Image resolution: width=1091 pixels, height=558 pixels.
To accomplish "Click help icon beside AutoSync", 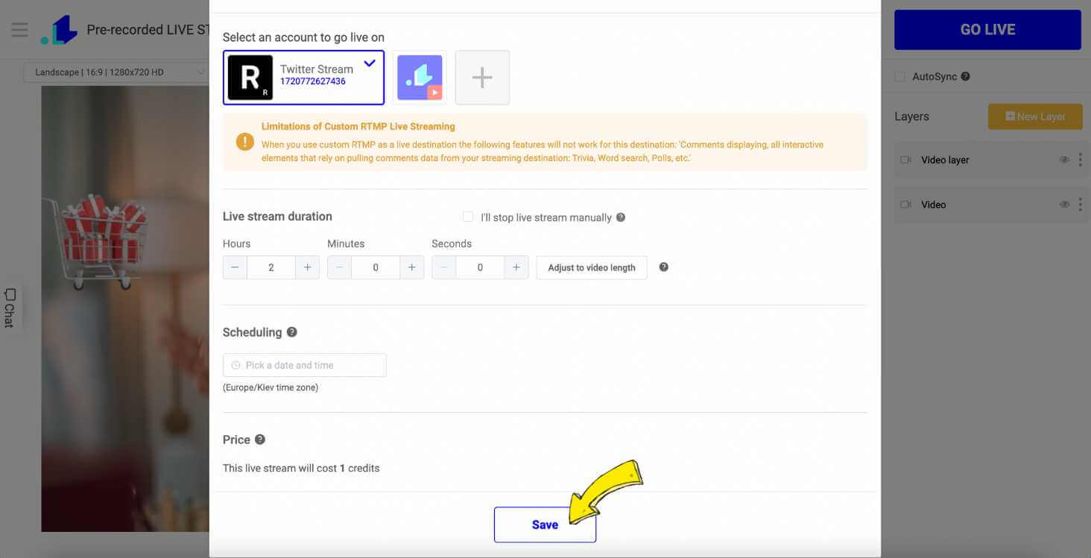I will (x=966, y=77).
